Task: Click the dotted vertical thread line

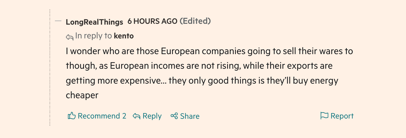Action: pyautogui.click(x=50, y=68)
